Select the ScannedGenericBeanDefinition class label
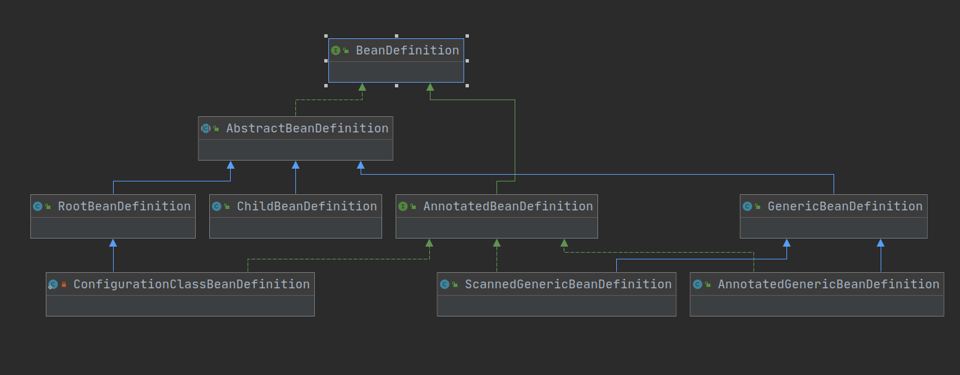This screenshot has height=375, width=960. [x=568, y=284]
